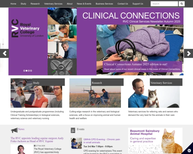
Task: Open the Study menu in navigation bar
Action: (x=23, y=4)
